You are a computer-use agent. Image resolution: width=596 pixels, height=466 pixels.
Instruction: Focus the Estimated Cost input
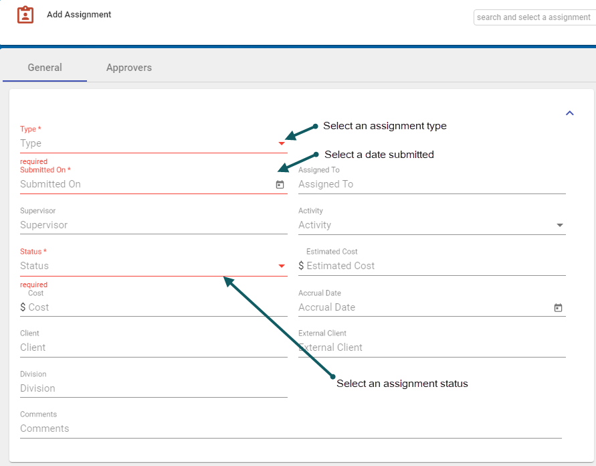click(x=435, y=266)
